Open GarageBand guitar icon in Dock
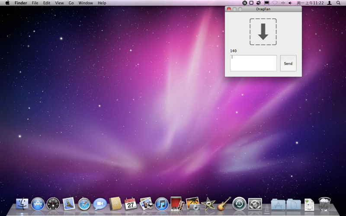The height and width of the screenshot is (216, 346). pyautogui.click(x=224, y=203)
